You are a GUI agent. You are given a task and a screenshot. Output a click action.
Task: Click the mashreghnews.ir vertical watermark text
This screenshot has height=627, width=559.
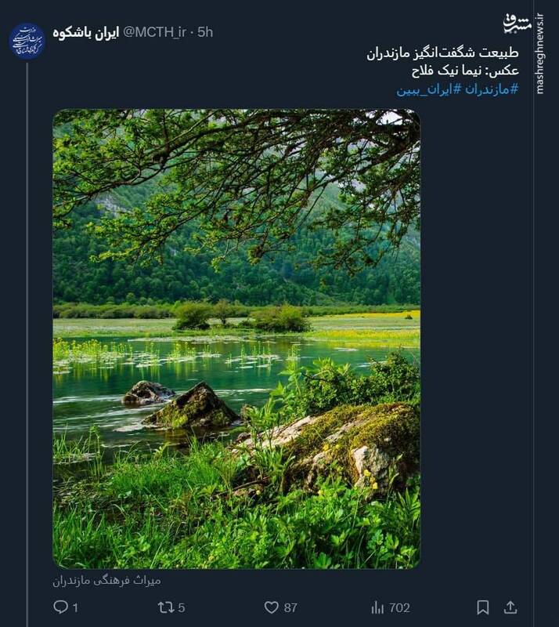(x=540, y=55)
